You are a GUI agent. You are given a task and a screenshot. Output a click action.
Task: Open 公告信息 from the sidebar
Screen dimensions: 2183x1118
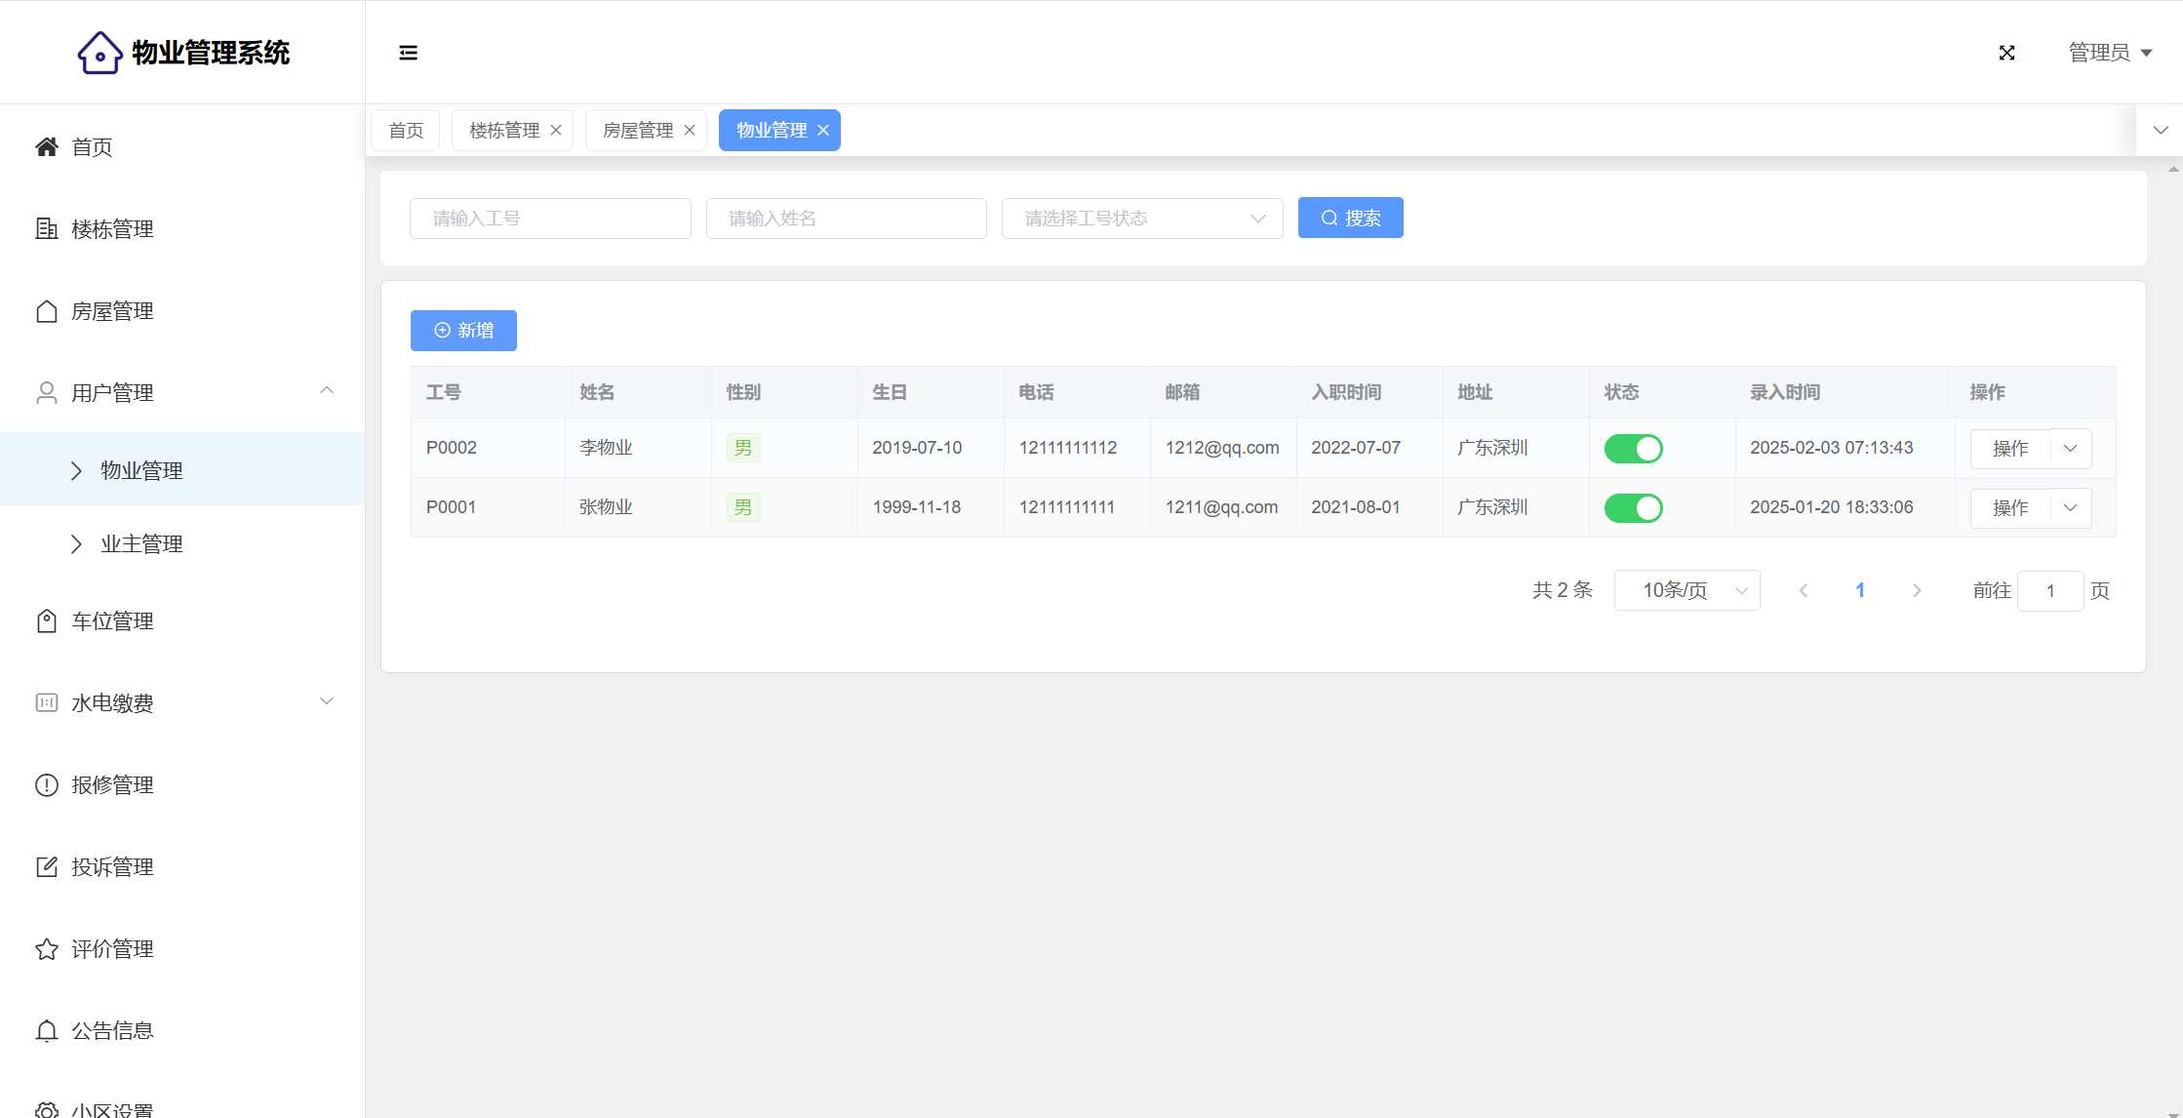click(x=112, y=1031)
